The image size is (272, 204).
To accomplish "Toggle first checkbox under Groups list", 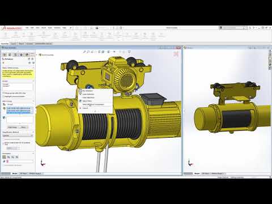I will 3,93.
